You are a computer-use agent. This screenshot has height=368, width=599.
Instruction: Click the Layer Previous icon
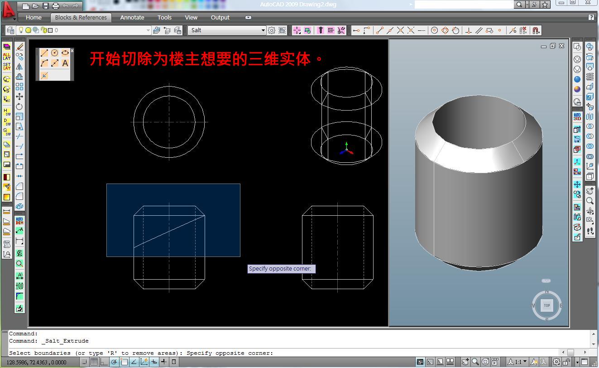point(167,30)
